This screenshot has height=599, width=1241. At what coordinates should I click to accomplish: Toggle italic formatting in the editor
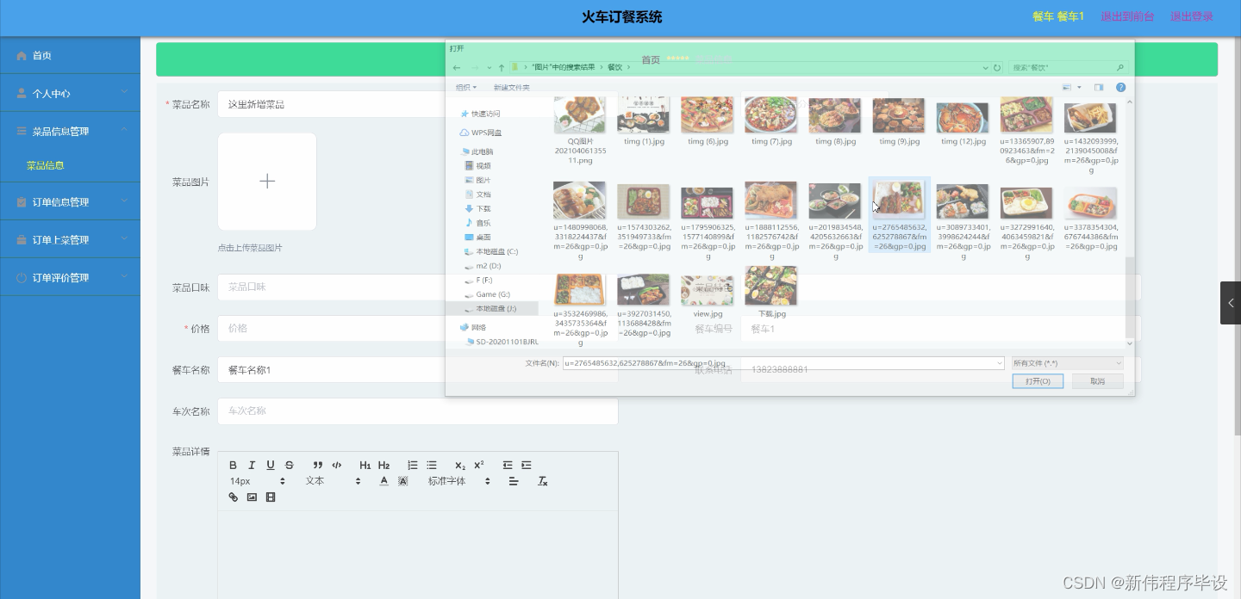pos(252,466)
